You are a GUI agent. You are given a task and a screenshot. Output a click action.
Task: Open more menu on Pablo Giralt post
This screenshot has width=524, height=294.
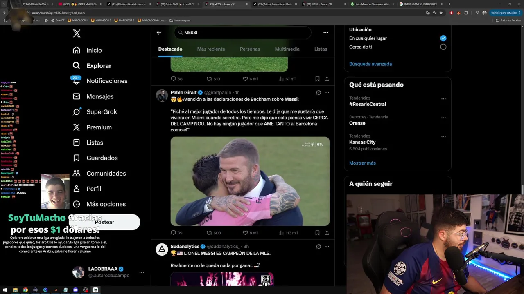pos(327,93)
